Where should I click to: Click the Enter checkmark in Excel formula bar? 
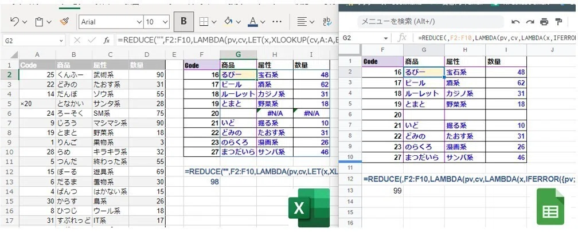point(92,40)
